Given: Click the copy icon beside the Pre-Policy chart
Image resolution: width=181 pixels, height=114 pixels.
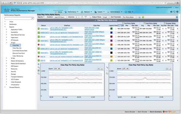Looking at the screenshot, I should pos(39,74).
